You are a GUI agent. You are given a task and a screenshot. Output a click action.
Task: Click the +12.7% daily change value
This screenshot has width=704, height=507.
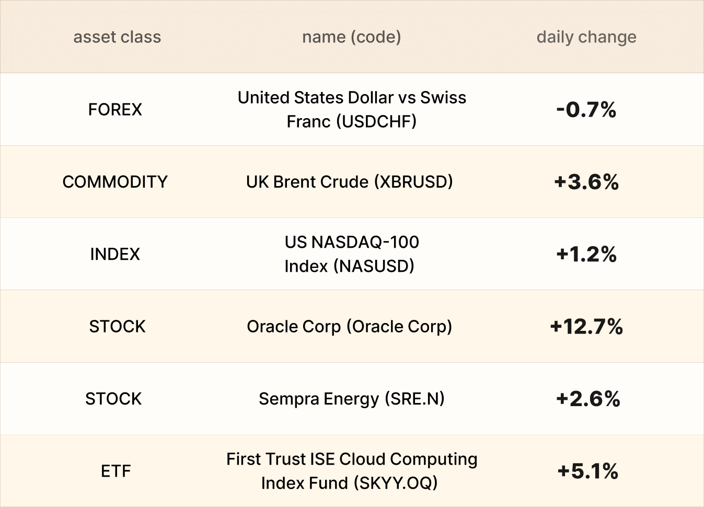586,326
